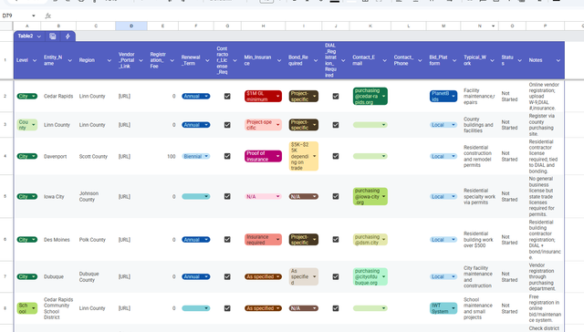
Task: Open the PlanetBids bid platform chip
Action: coord(443,96)
